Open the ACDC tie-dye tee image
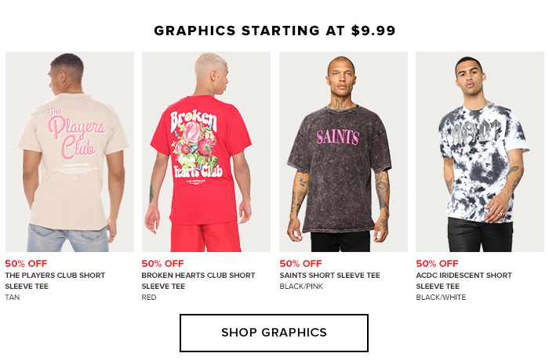The image size is (549, 364). coord(480,152)
